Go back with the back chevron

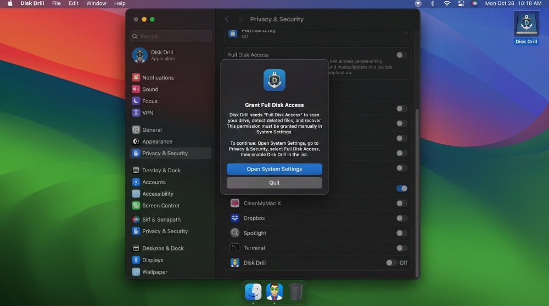(227, 19)
